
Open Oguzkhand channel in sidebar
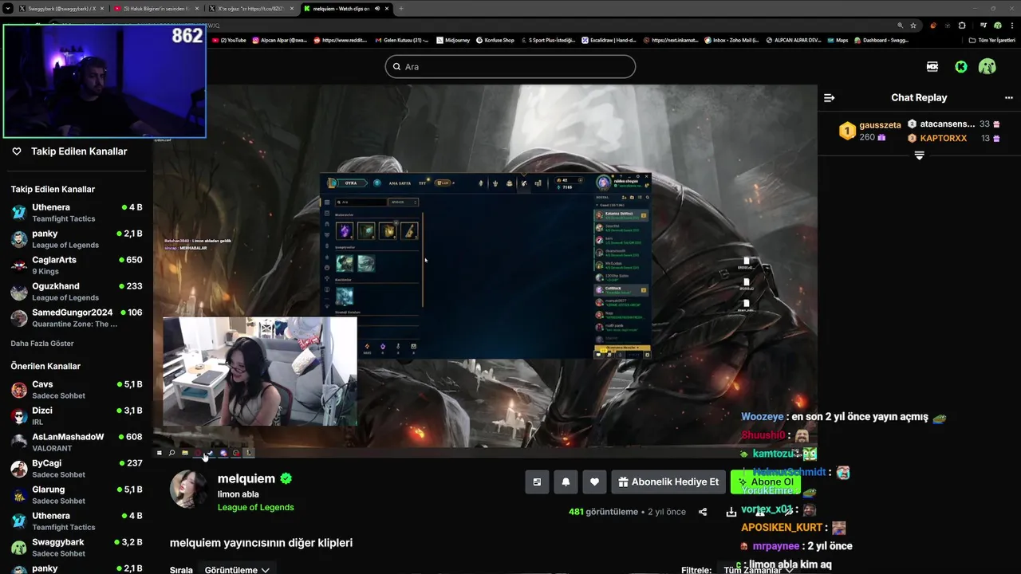pos(77,291)
